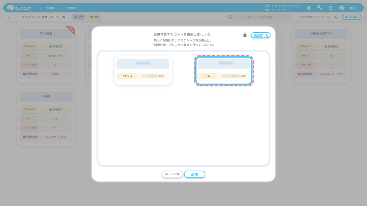Click the 接続失敗 red alert icon
Screen dimensions: 367x206
[x=326, y=47]
